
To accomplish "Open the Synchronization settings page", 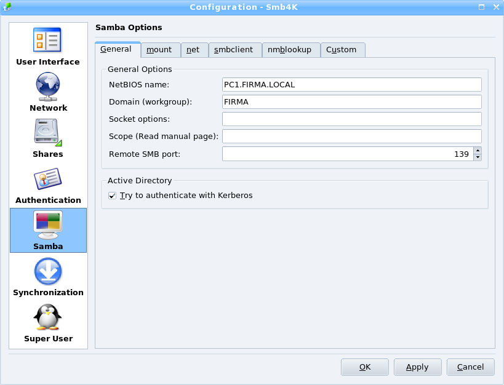I will (x=48, y=277).
